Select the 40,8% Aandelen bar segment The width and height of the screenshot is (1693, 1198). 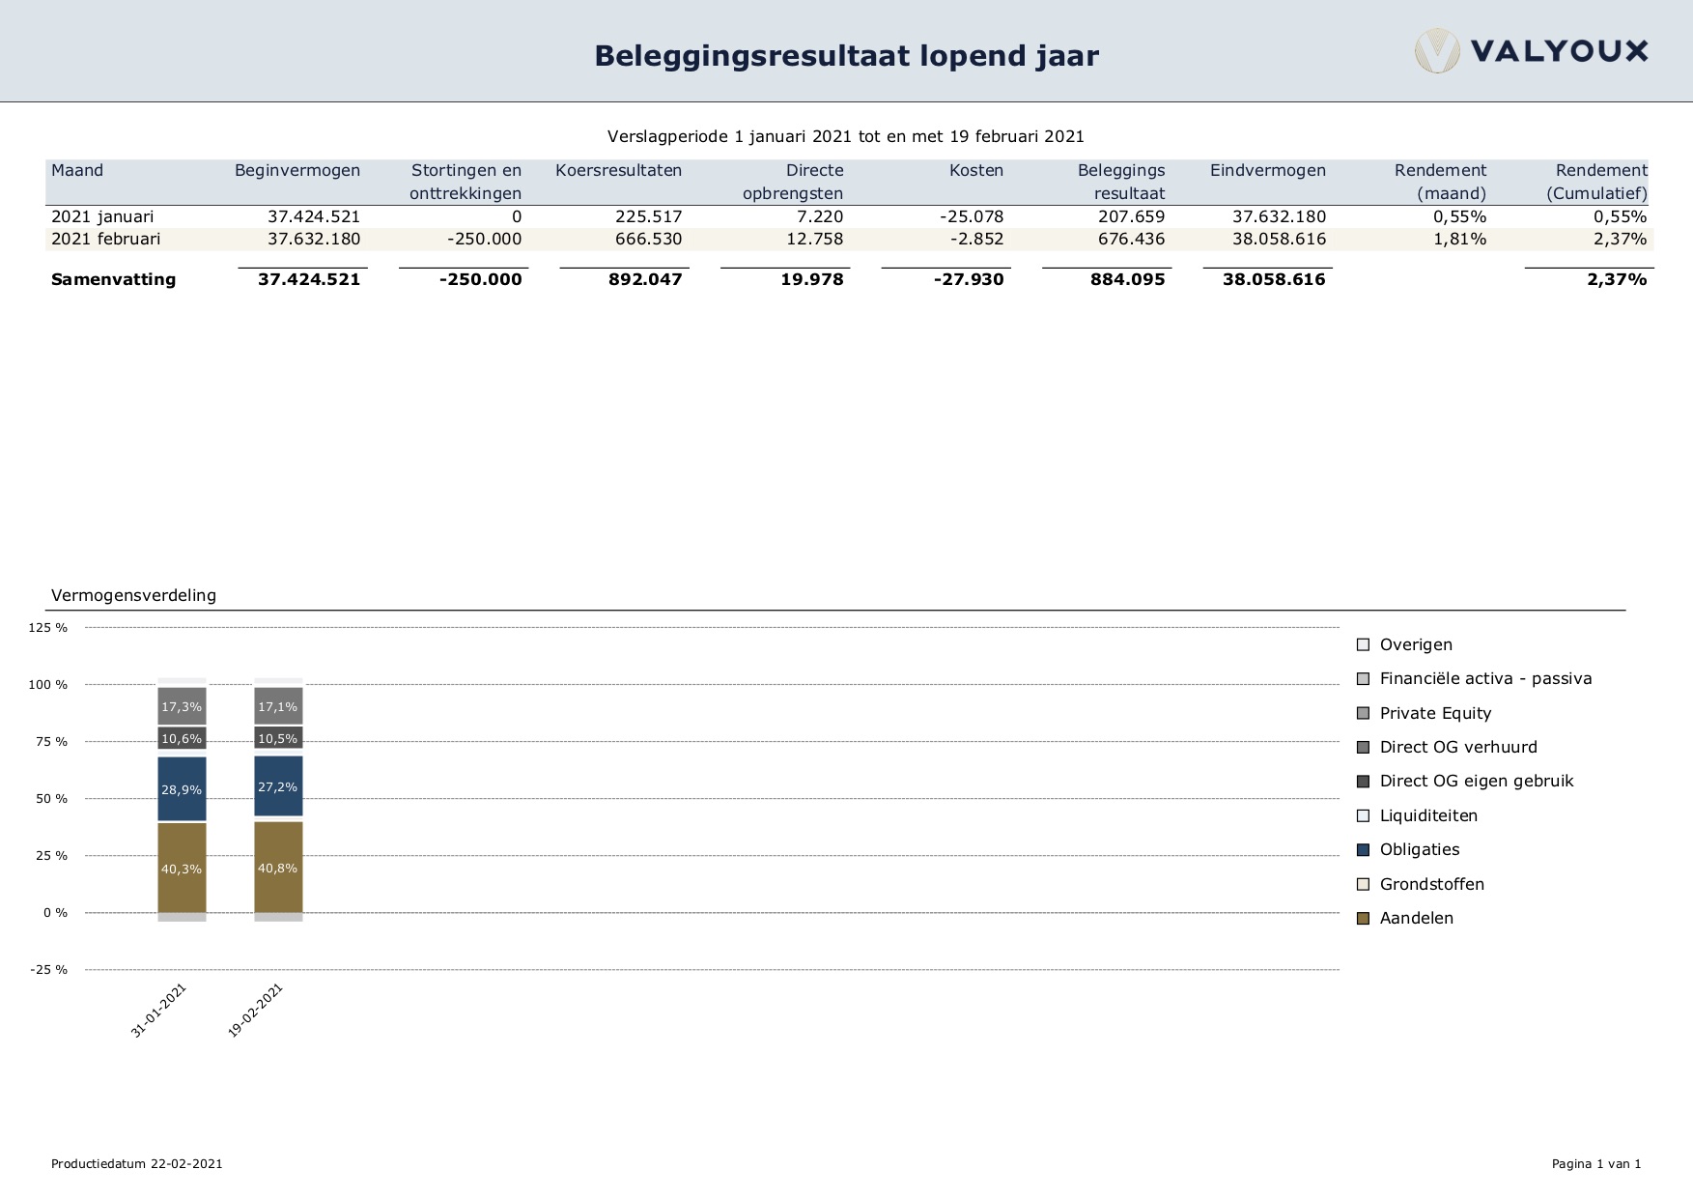pyautogui.click(x=278, y=867)
